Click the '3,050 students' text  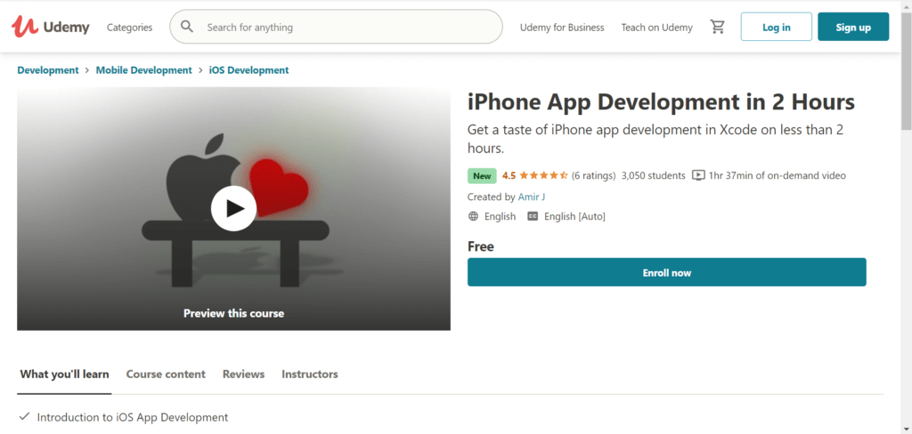653,175
